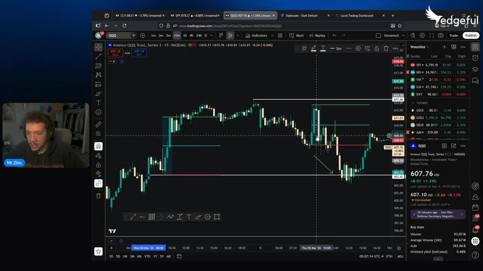
Task: Toggle magnet mode in drawing sidebar
Action: (x=98, y=146)
